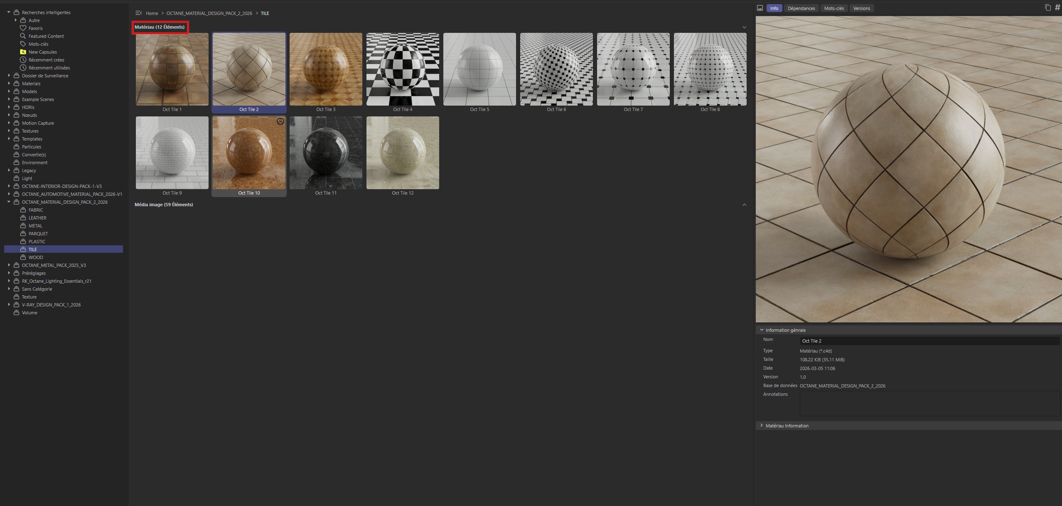Click the Favoris star icon in the sidebar

coord(23,28)
